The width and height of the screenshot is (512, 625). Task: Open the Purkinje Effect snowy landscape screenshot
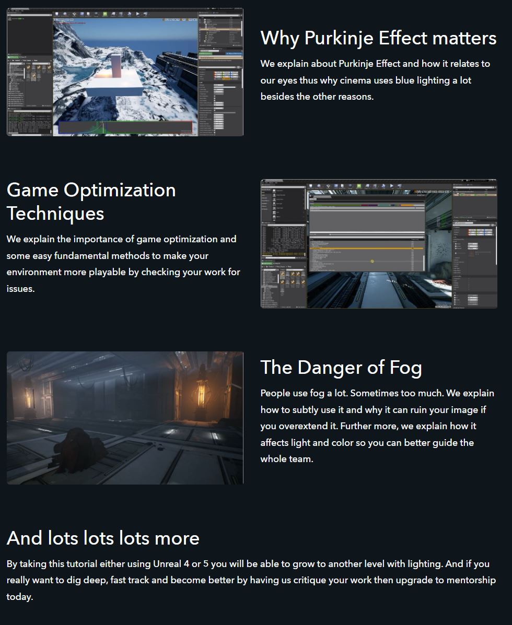[125, 72]
